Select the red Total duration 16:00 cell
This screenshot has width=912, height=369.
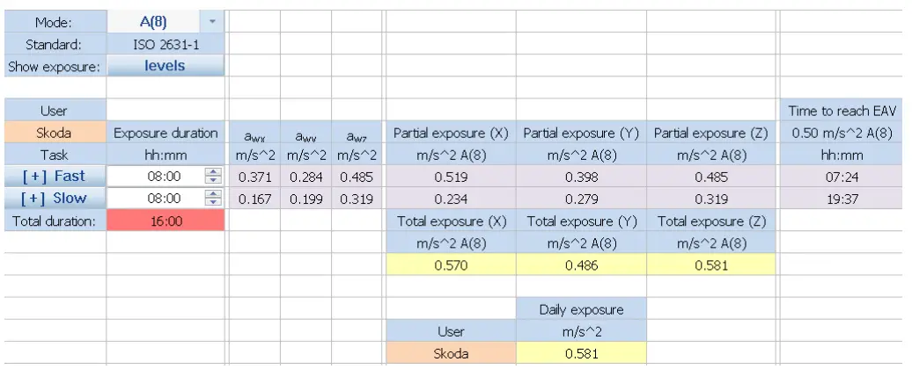(x=165, y=221)
